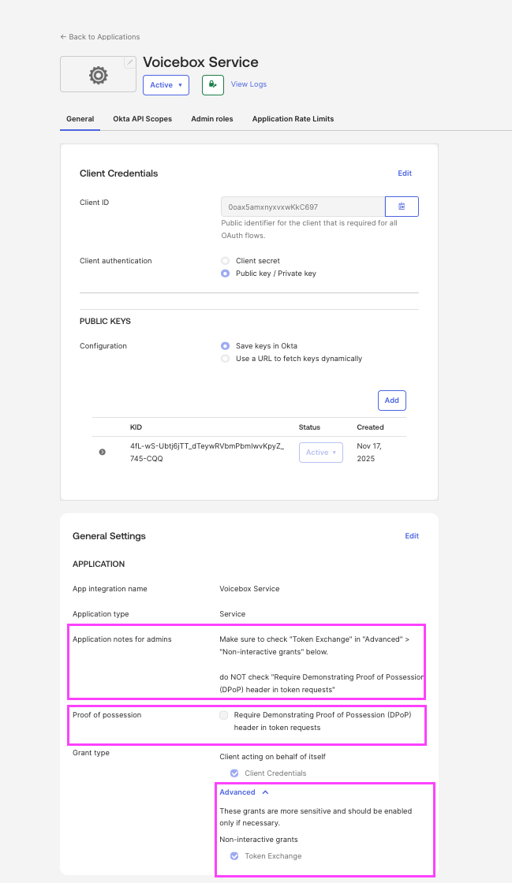Viewport: 512px width, 883px height.
Task: Add a new public key
Action: (x=392, y=401)
